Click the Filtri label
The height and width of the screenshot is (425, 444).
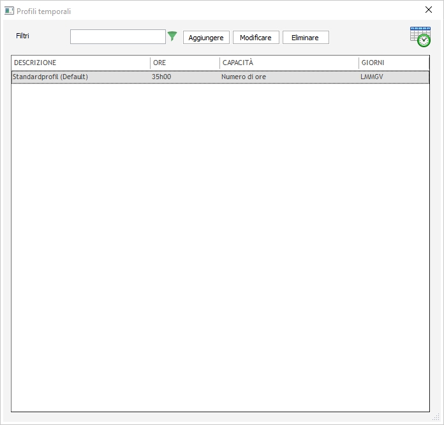coord(23,36)
